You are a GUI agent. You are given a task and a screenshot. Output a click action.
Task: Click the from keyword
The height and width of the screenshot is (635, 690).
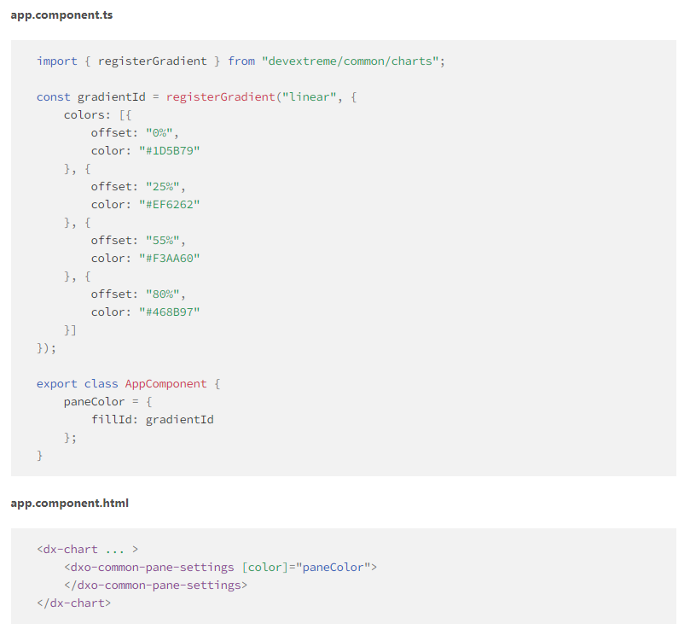[x=241, y=61]
